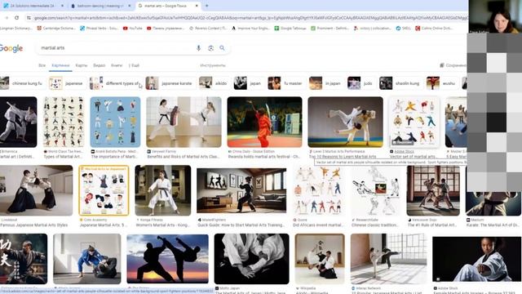Select the Картинки tab
This screenshot has height=294, width=522.
(60, 65)
